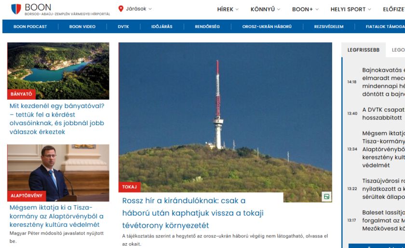Expand the Járások dropdown
Screen dimensions: 405x248
point(136,9)
